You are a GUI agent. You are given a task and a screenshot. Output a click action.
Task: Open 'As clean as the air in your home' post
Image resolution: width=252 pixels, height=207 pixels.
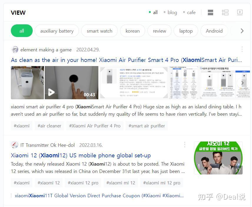click(x=126, y=60)
